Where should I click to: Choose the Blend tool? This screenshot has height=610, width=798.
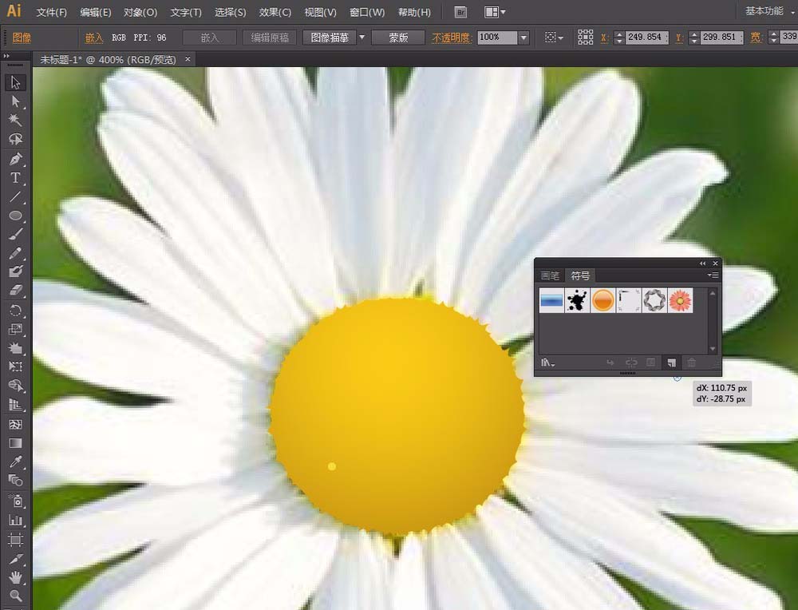click(x=15, y=481)
